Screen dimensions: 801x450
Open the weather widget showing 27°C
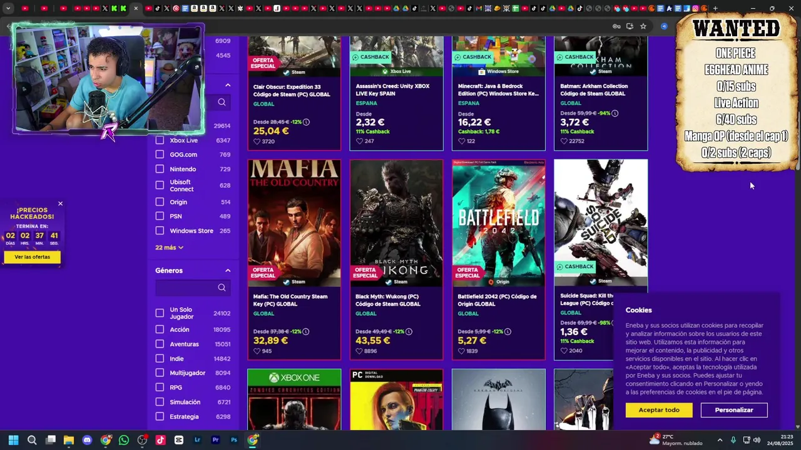(x=676, y=440)
